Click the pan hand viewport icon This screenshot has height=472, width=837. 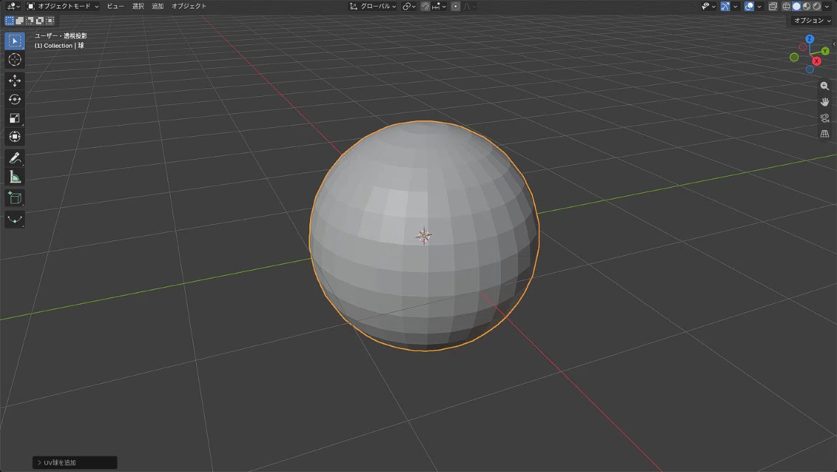pos(825,102)
